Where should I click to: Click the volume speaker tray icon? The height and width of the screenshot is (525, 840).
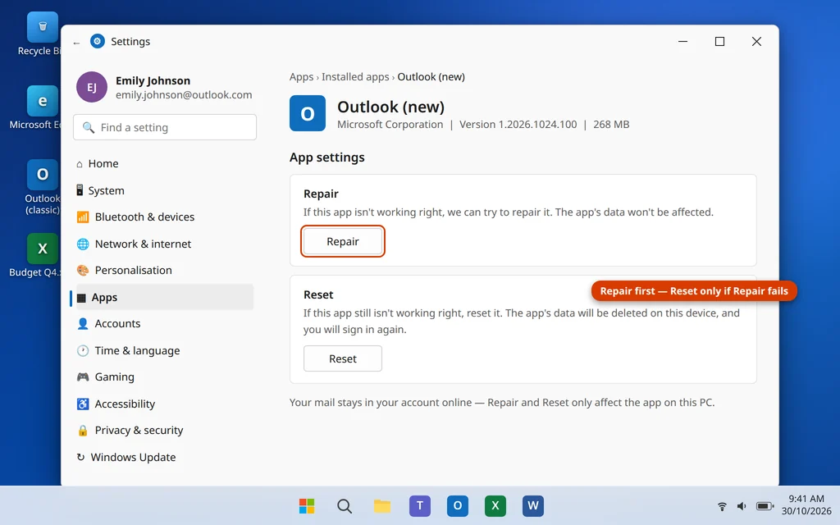[x=742, y=505]
